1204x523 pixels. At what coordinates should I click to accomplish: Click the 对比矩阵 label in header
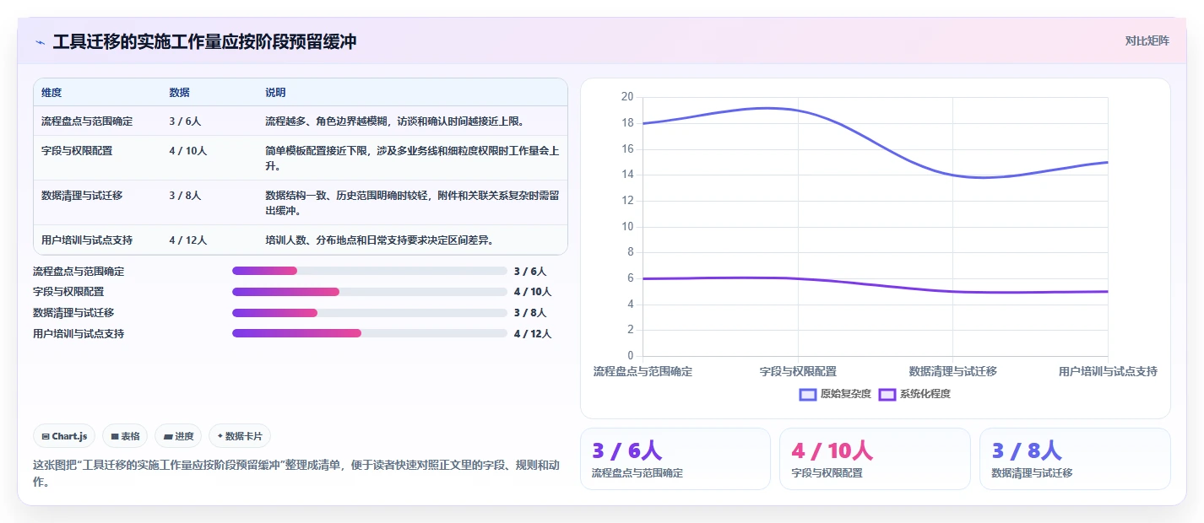coord(1147,40)
